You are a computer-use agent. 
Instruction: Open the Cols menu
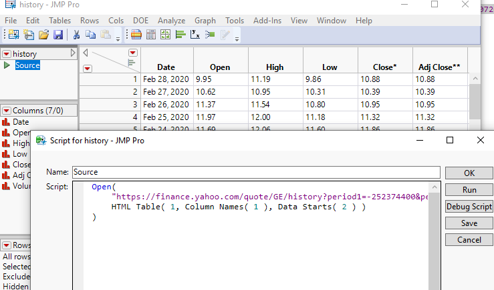tap(116, 21)
